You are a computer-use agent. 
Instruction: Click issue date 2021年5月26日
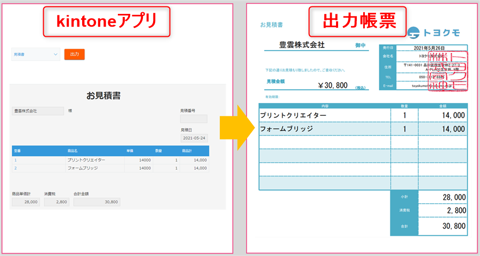(x=429, y=48)
